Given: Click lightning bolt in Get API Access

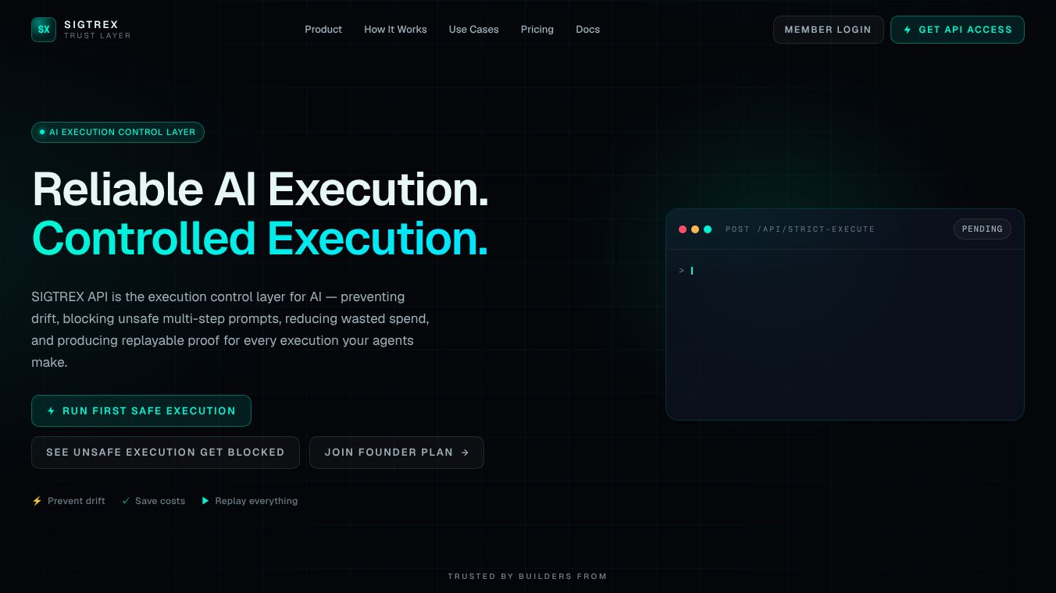Looking at the screenshot, I should [x=908, y=30].
